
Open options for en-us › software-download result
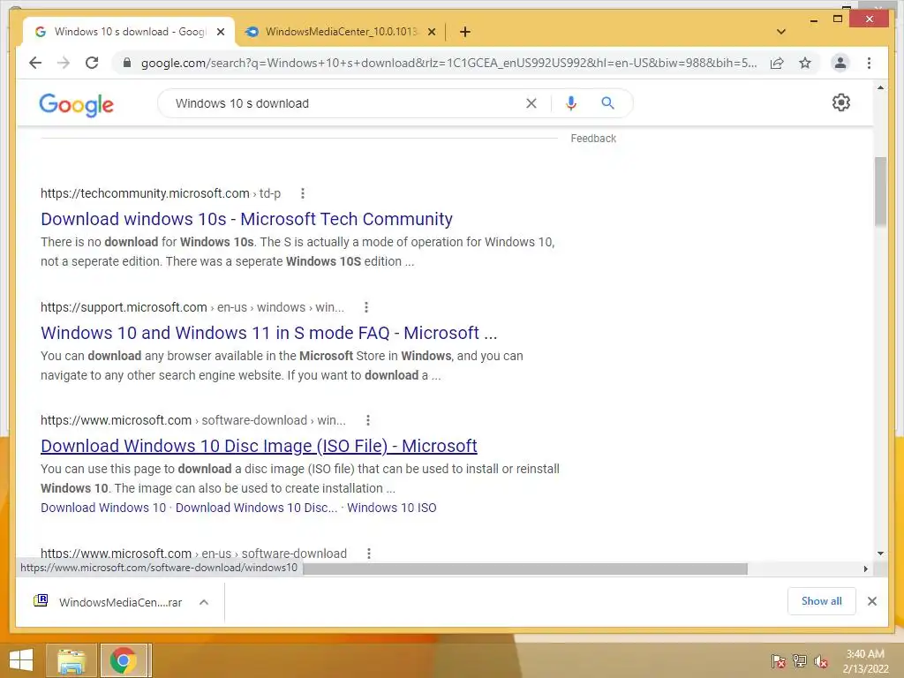pyautogui.click(x=369, y=554)
